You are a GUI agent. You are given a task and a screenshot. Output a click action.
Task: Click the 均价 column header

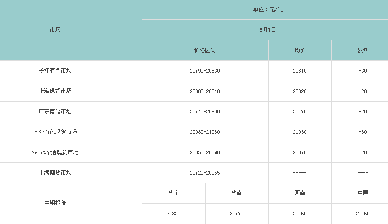coord(300,50)
